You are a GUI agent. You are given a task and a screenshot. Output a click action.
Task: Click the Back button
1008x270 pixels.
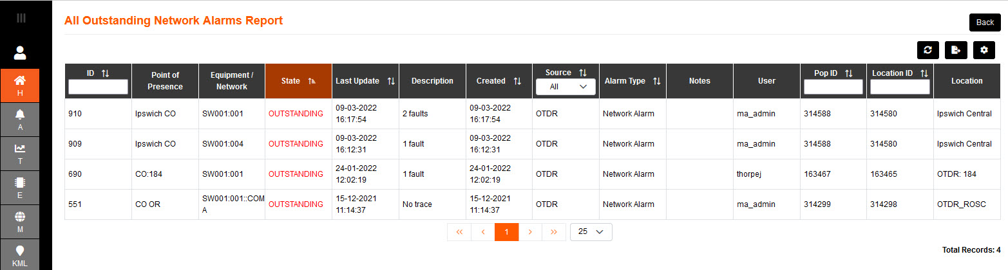(x=985, y=22)
